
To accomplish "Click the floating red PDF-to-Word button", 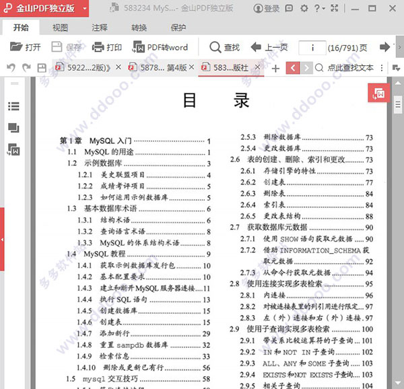I will click(x=378, y=93).
